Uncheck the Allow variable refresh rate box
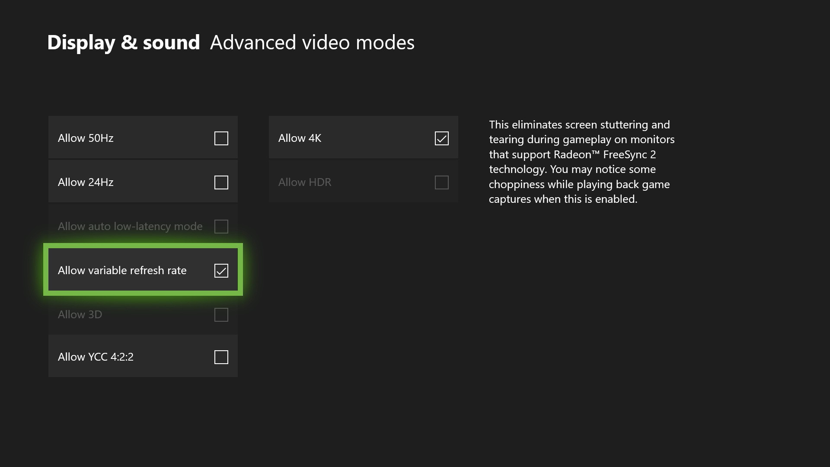The width and height of the screenshot is (830, 467). pos(221,271)
